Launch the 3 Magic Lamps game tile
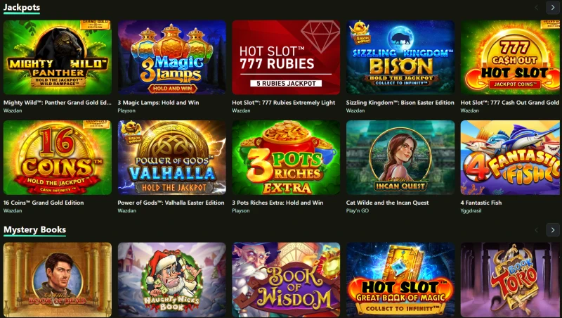This screenshot has width=562, height=318. 171,57
